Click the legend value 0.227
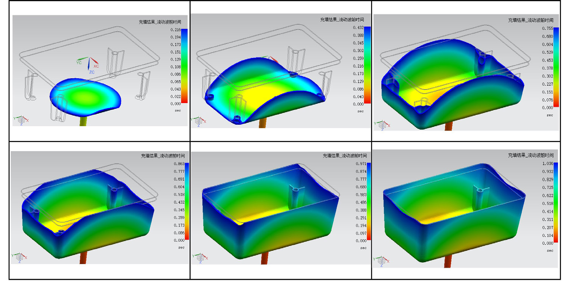Viewport: 569px width, 283px height. 547,84
